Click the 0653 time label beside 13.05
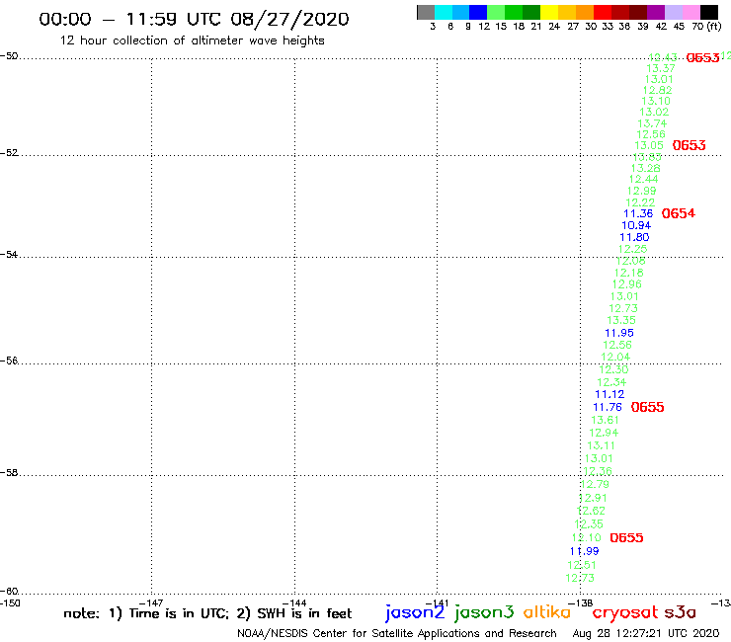Screen dimensions: 731x642 point(689,145)
